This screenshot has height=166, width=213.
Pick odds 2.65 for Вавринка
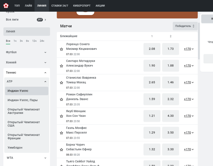tap(152, 82)
